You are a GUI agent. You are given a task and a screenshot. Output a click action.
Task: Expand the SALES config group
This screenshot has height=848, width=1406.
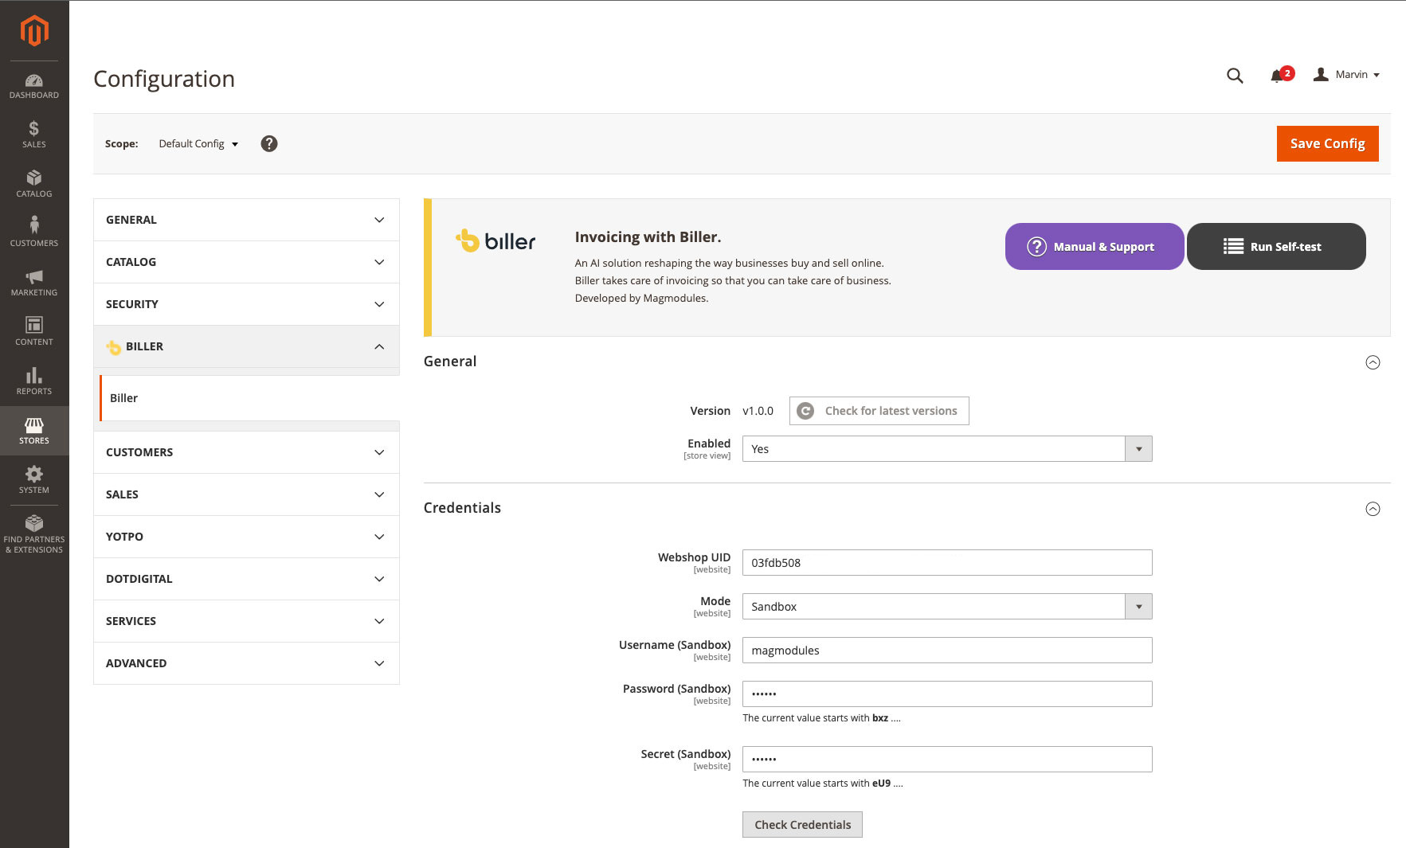(246, 494)
